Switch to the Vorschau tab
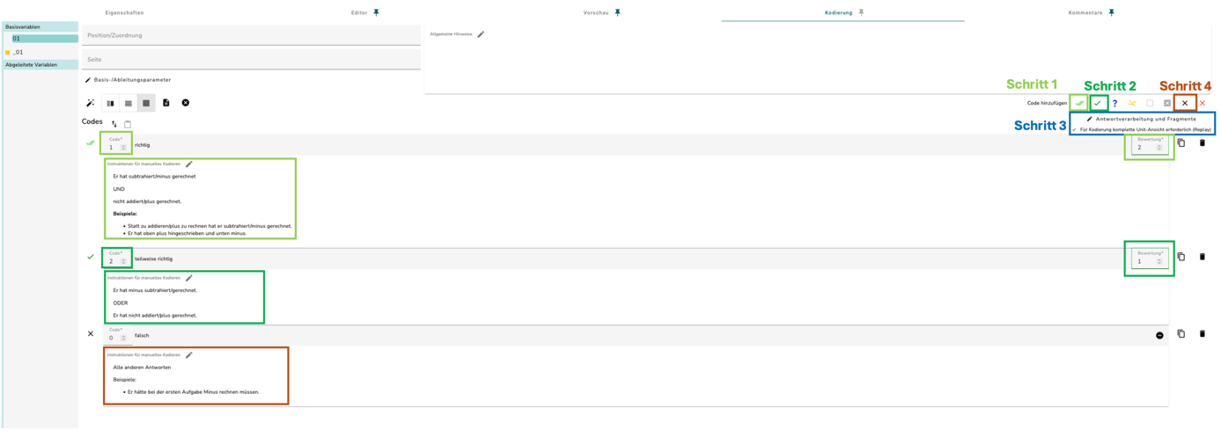Viewport: 1221px width, 445px height. [596, 13]
